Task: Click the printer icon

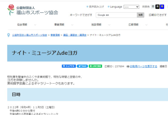Action: coord(128,67)
